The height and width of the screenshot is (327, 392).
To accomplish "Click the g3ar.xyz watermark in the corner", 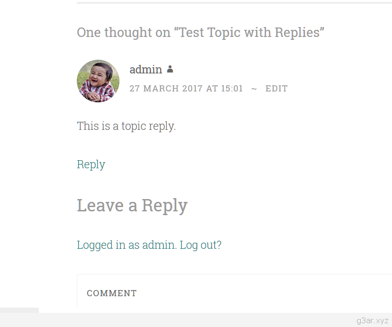I will click(x=373, y=320).
